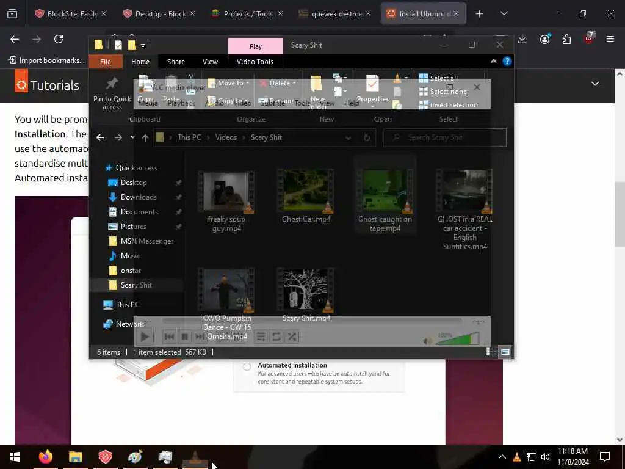Image resolution: width=625 pixels, height=469 pixels.
Task: Select Desktop in Quick access
Action: [x=134, y=182]
